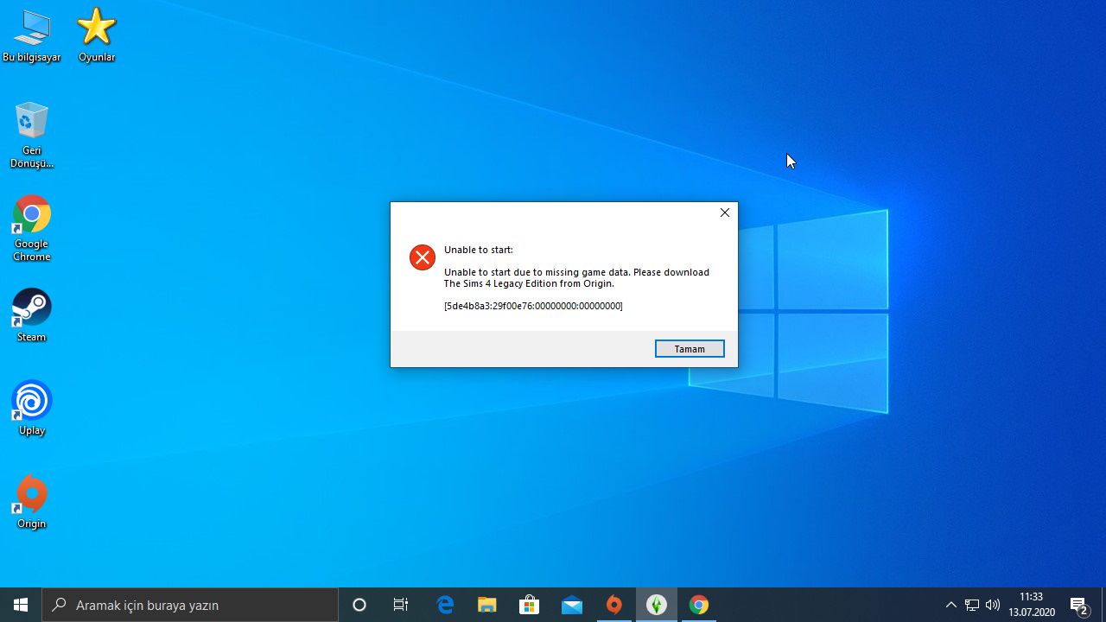Open Cortana circle on taskbar
The image size is (1106, 622).
(x=359, y=605)
